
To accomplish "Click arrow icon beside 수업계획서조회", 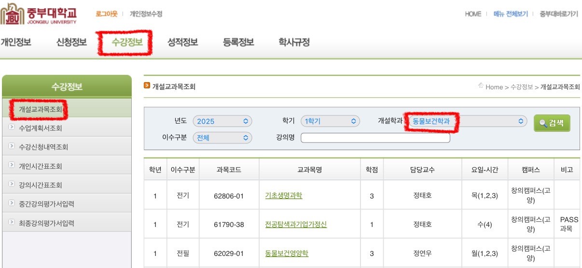I will click(12, 128).
